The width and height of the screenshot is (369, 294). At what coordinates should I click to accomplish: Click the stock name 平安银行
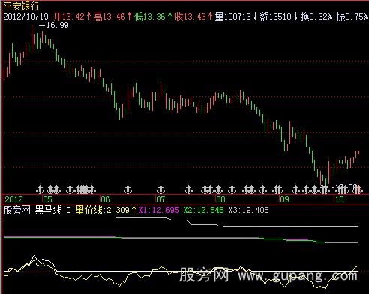(x=21, y=6)
